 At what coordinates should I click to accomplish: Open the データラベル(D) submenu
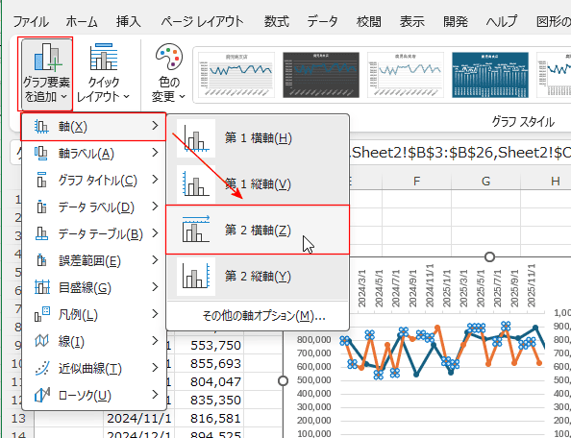pyautogui.click(x=93, y=207)
